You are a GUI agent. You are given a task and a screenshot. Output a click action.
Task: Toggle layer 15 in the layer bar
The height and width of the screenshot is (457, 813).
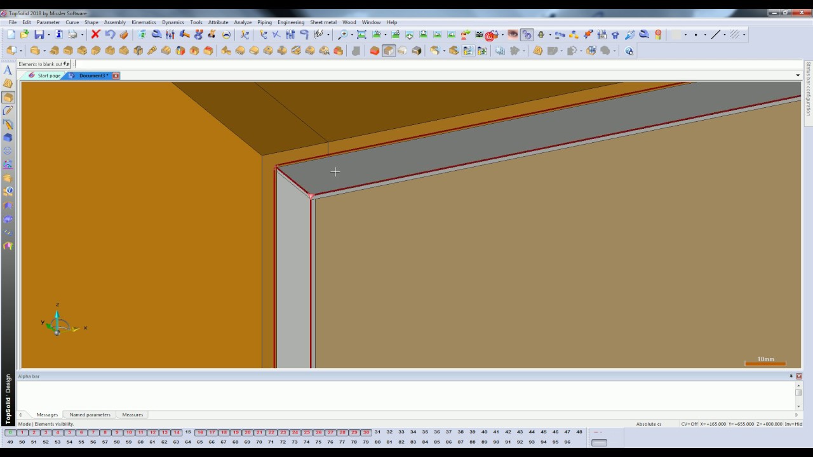(188, 432)
